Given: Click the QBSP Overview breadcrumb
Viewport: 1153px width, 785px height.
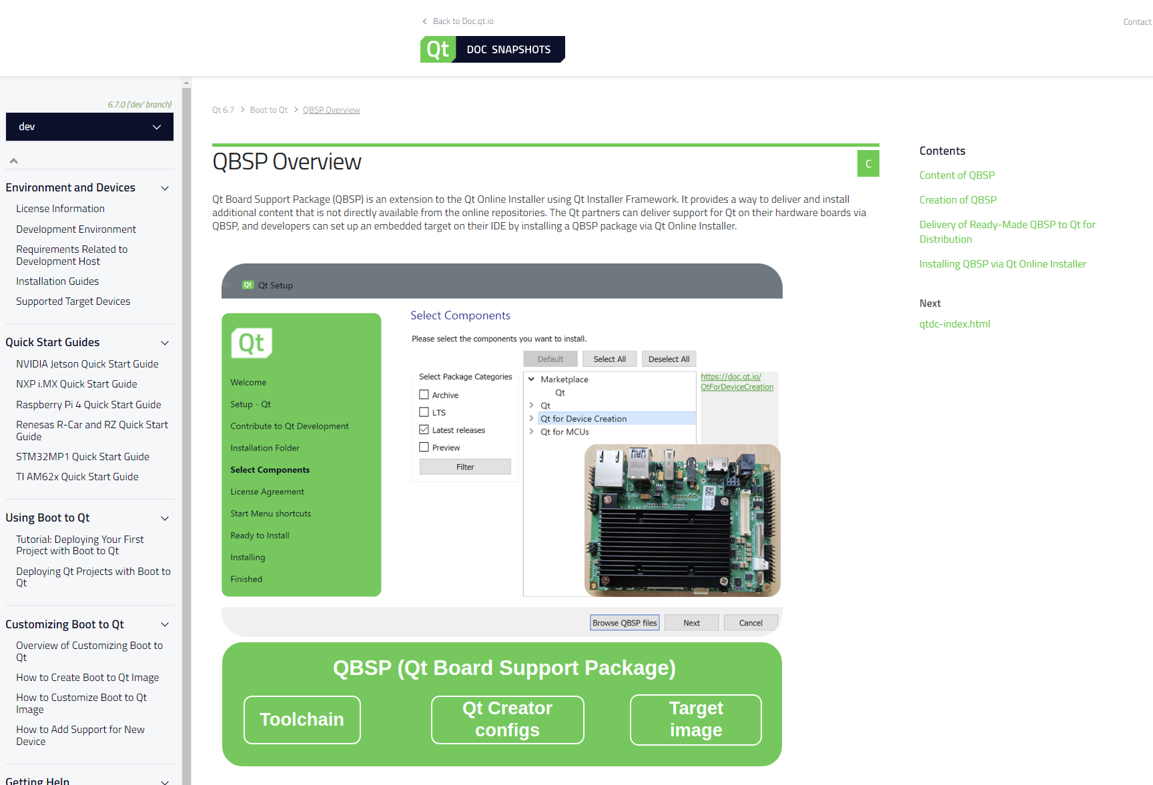Looking at the screenshot, I should (x=331, y=110).
